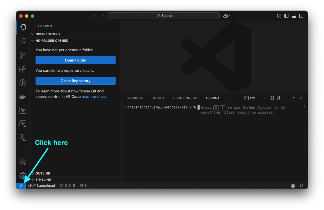
Task: Click the terminal prompt line
Action: [x=161, y=107]
